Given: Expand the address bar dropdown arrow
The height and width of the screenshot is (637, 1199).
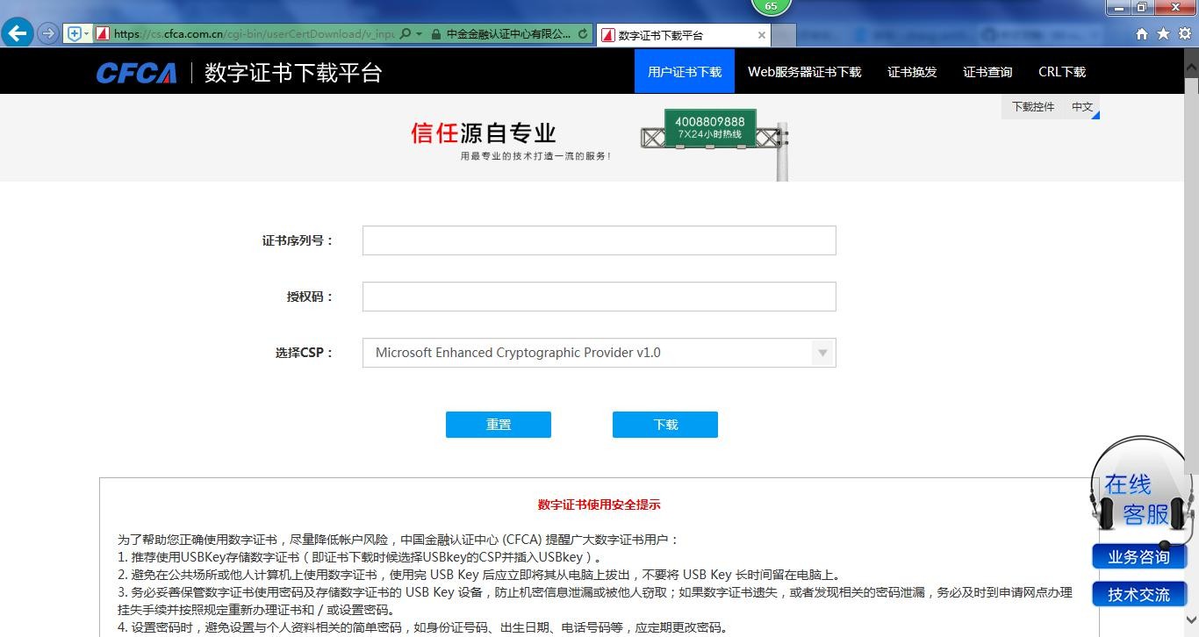Looking at the screenshot, I should click(419, 34).
